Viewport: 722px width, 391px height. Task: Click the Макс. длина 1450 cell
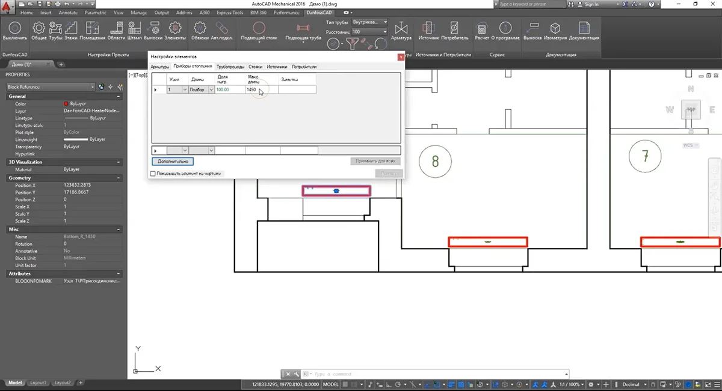[262, 89]
